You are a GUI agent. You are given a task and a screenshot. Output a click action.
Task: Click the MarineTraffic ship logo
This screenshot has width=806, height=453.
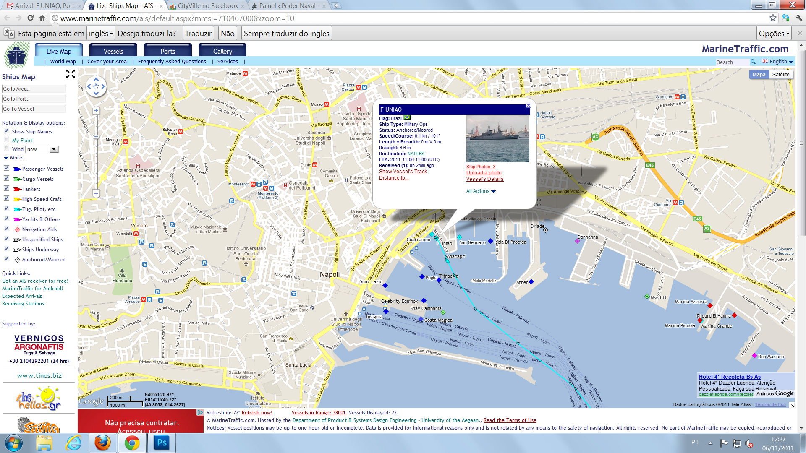[x=17, y=55]
